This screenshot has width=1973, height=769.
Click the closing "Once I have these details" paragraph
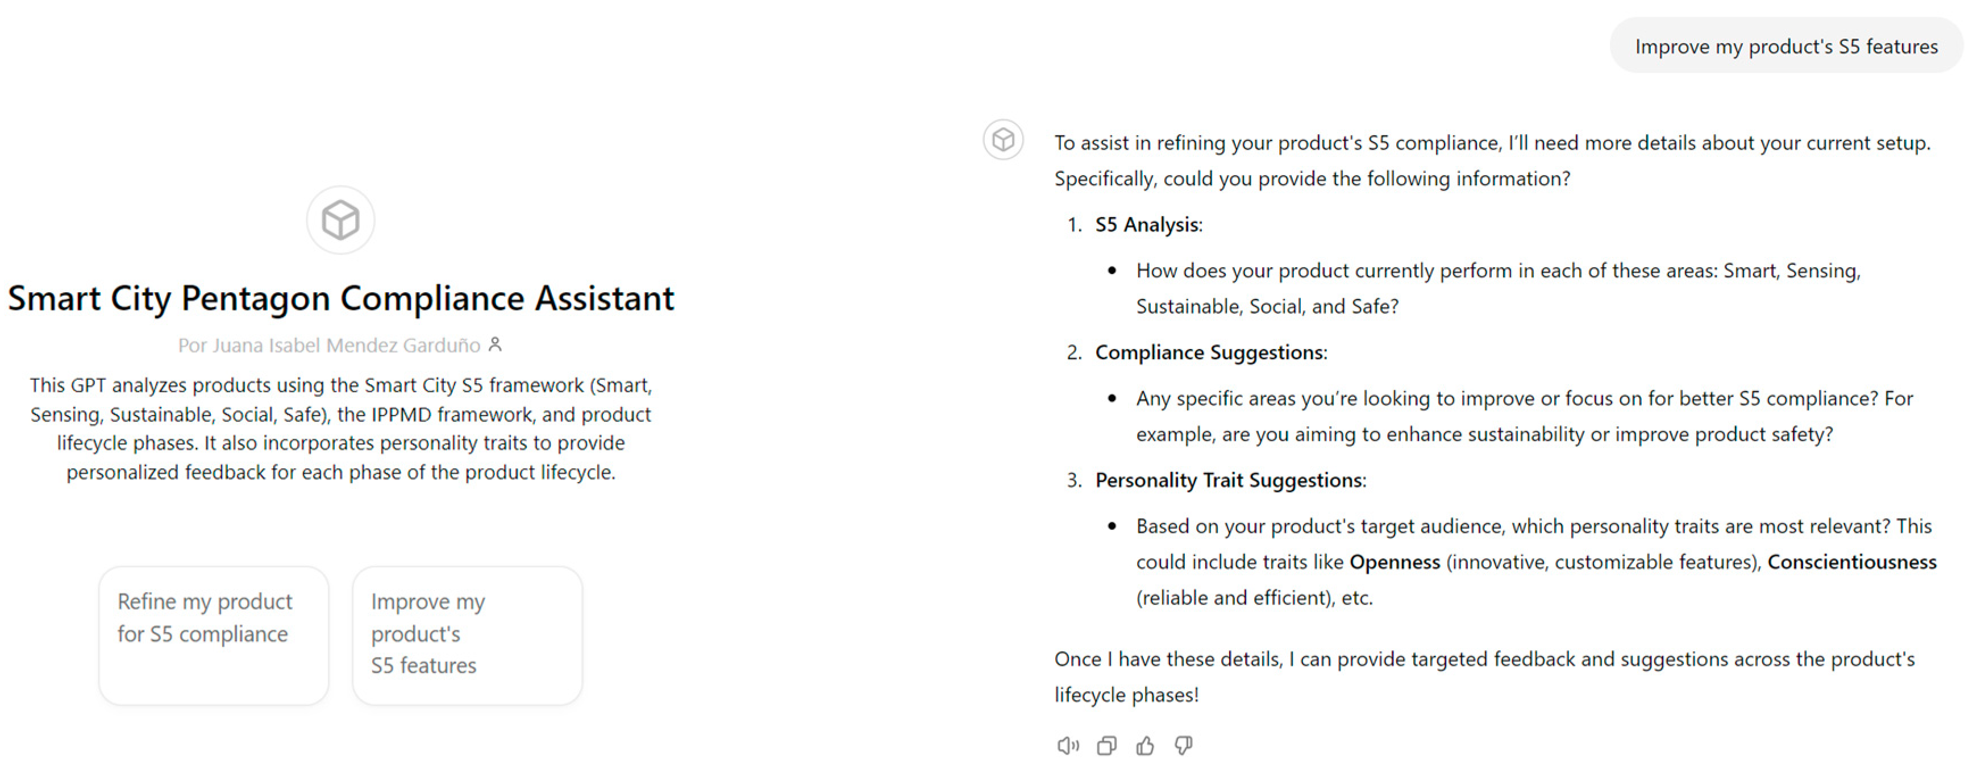1484,677
